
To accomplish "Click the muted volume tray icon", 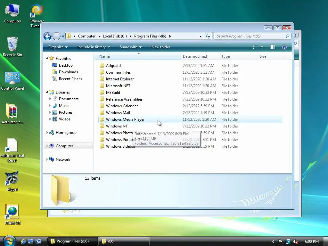I will 296,242.
